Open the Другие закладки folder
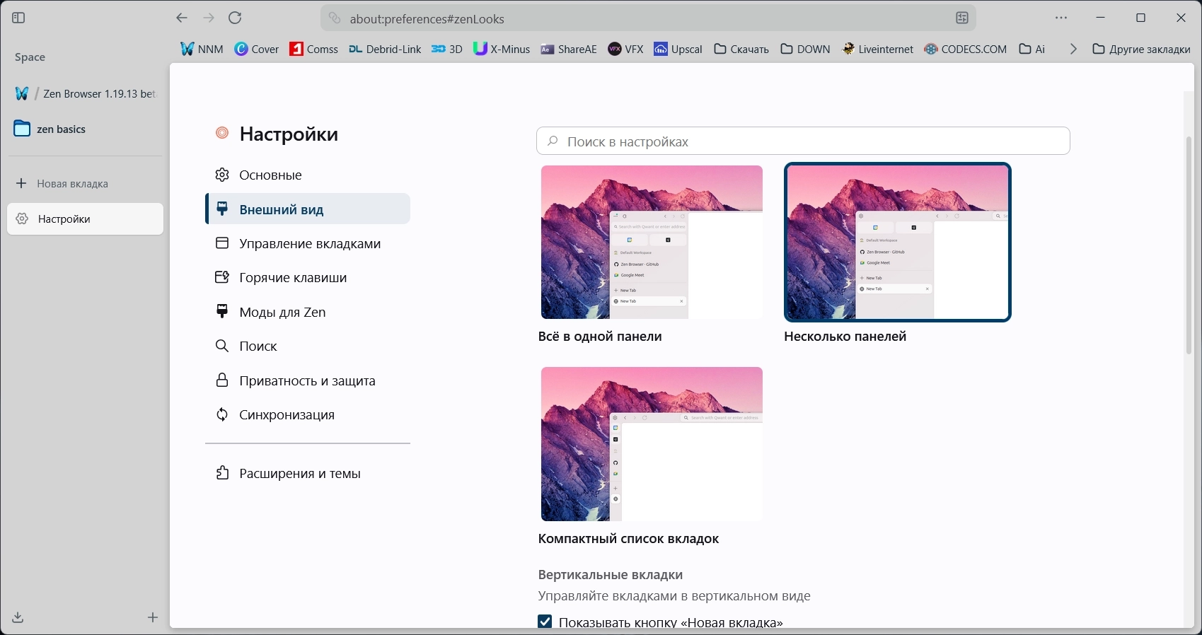This screenshot has width=1202, height=635. tap(1141, 49)
